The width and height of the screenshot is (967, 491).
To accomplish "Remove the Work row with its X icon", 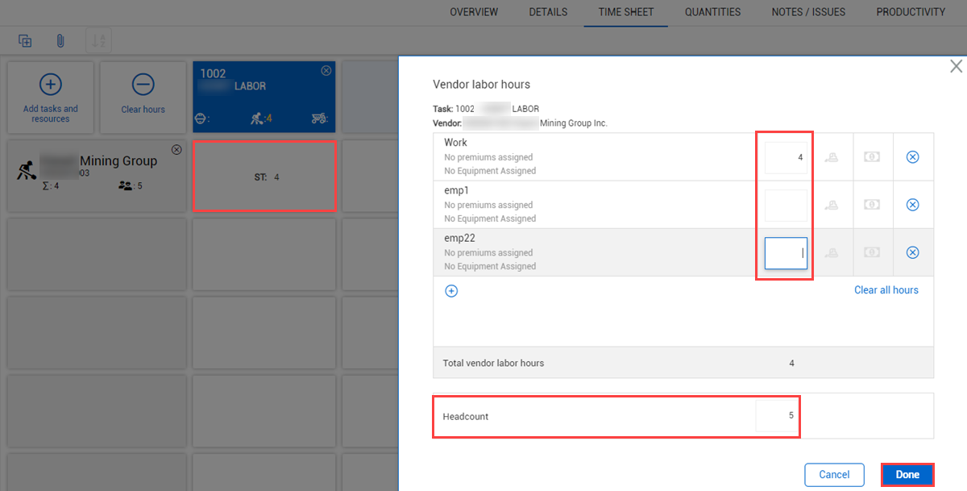I will pyautogui.click(x=912, y=157).
